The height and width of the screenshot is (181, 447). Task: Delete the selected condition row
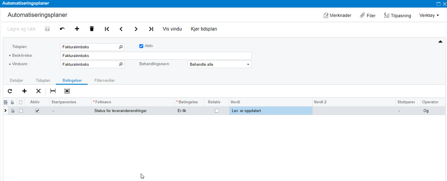(x=38, y=91)
